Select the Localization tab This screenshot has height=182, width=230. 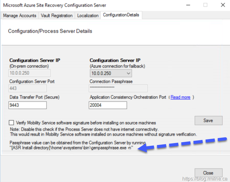[88, 15]
